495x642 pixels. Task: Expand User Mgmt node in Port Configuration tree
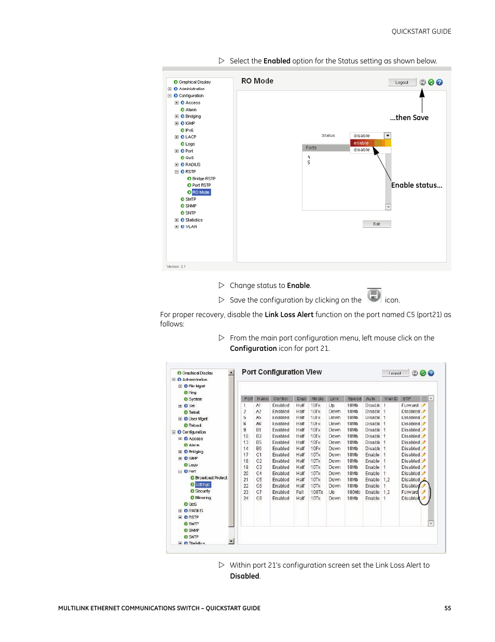180,419
